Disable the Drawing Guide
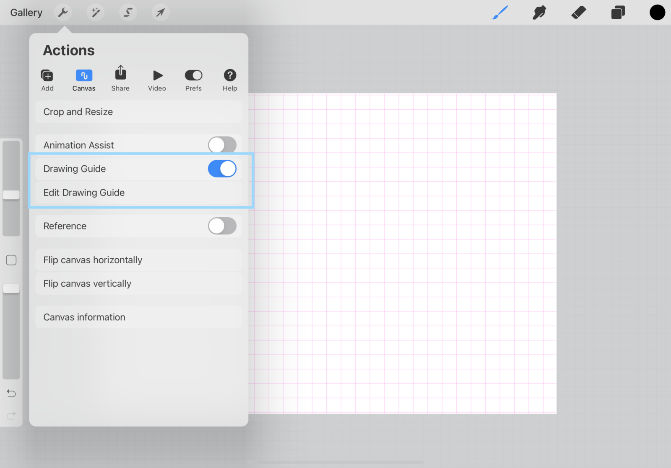 pyautogui.click(x=222, y=169)
